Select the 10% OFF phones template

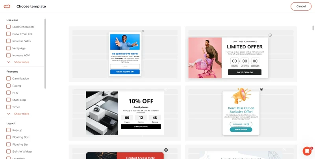point(125,113)
